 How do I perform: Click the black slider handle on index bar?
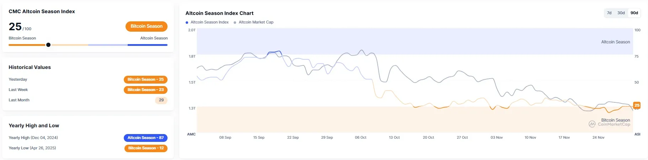[48, 45]
